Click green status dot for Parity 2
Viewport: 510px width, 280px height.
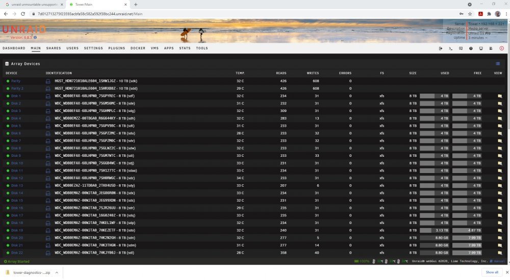[8, 89]
